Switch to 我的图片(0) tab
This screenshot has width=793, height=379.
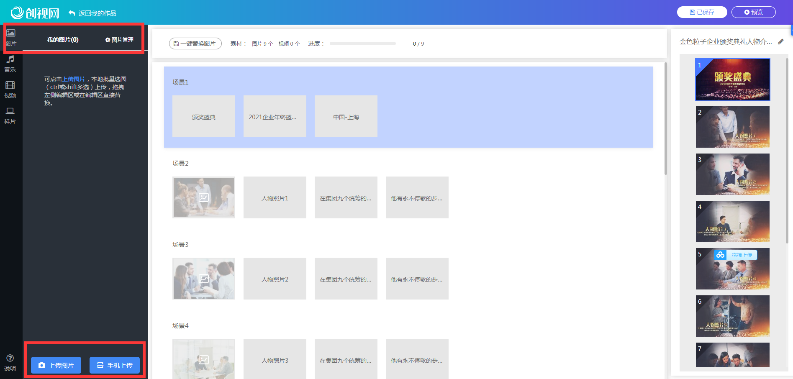click(x=63, y=40)
